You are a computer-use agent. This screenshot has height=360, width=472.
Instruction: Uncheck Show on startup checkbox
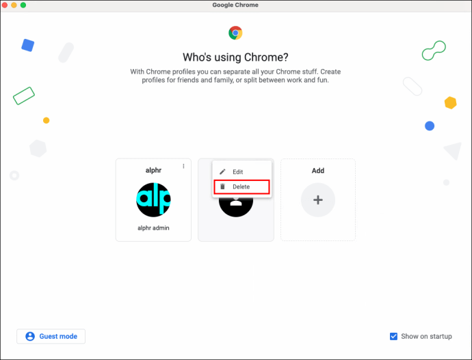(393, 336)
